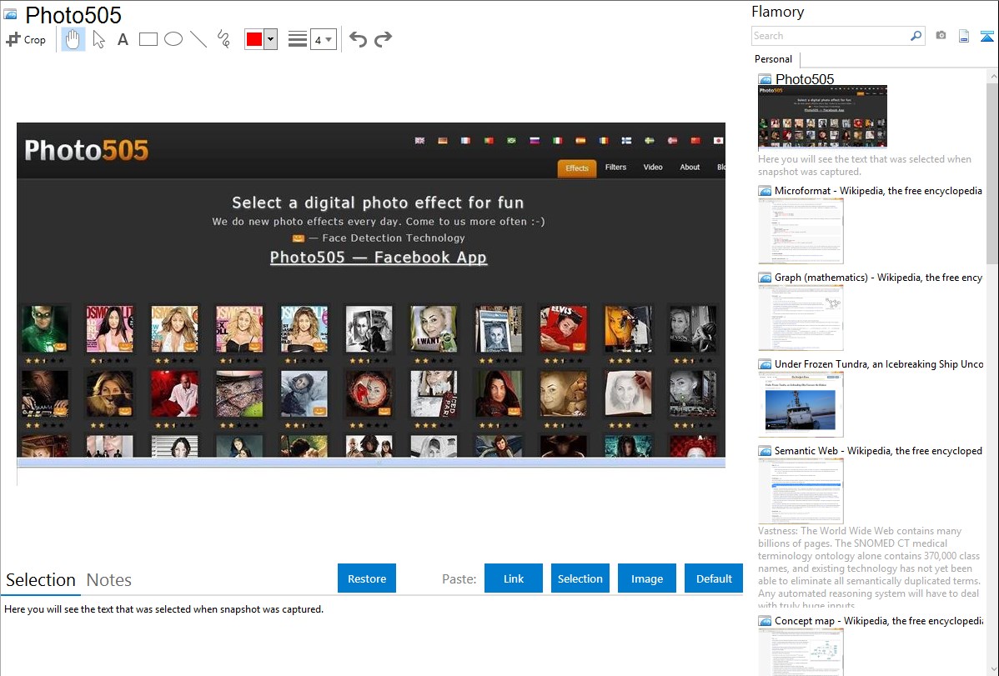Click the red color swatch
The width and height of the screenshot is (999, 676).
click(x=254, y=39)
